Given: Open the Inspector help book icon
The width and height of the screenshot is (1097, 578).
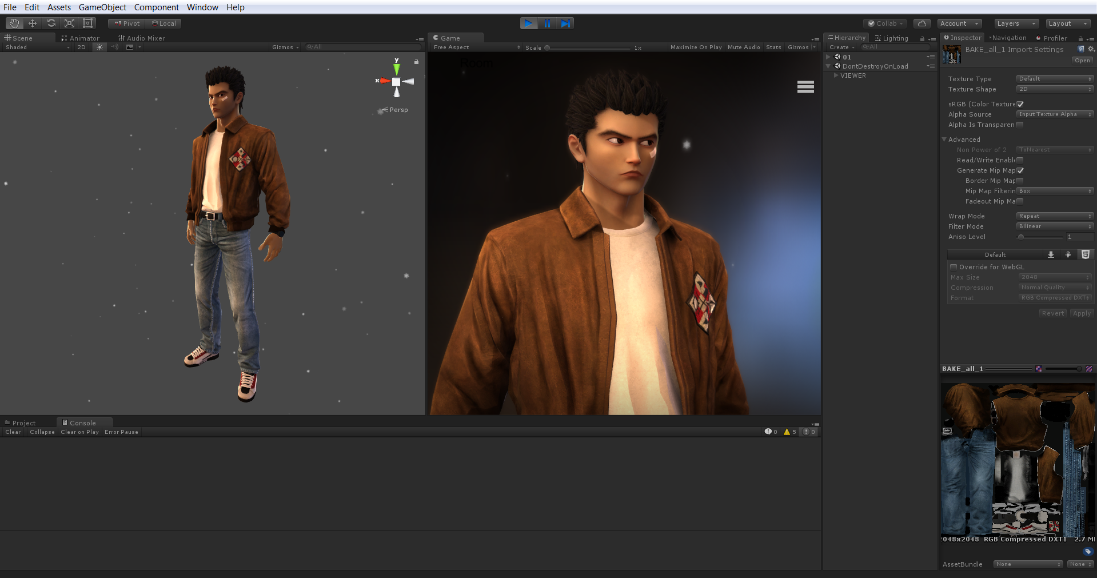Looking at the screenshot, I should [1080, 49].
